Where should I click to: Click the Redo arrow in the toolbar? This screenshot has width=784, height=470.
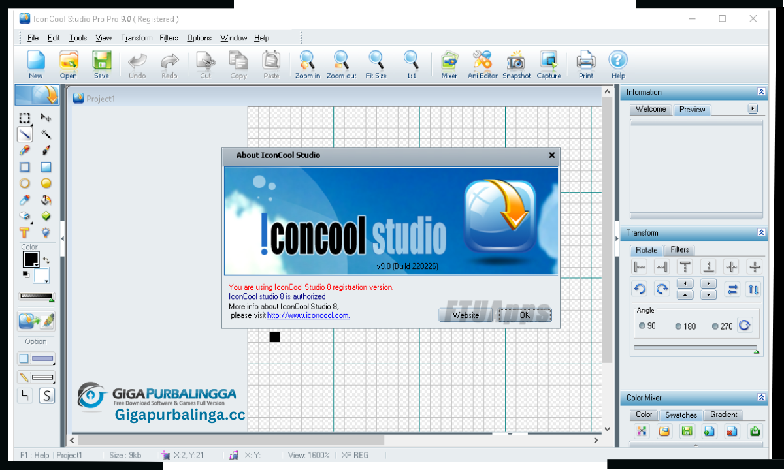coord(169,64)
